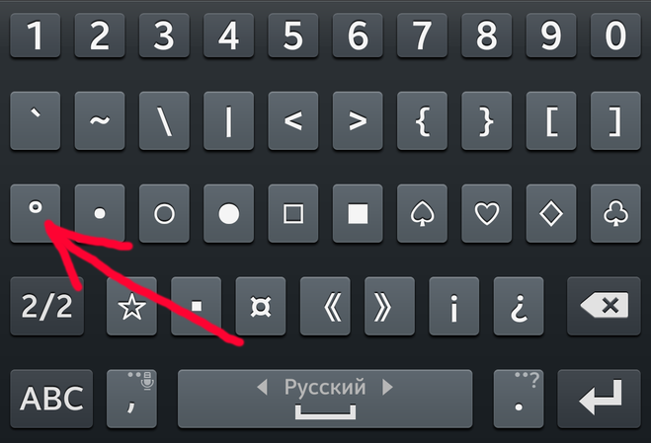This screenshot has height=443, width=651.
Task: Tap left arrow next to Русский
Action: pos(263,387)
